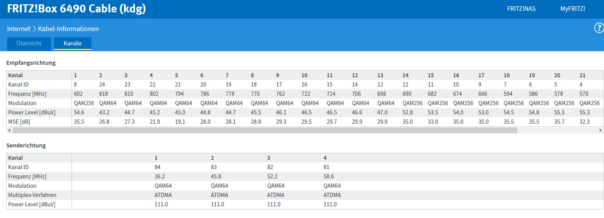Click the downstream power level 54.6
The image size is (604, 218).
(x=79, y=112)
